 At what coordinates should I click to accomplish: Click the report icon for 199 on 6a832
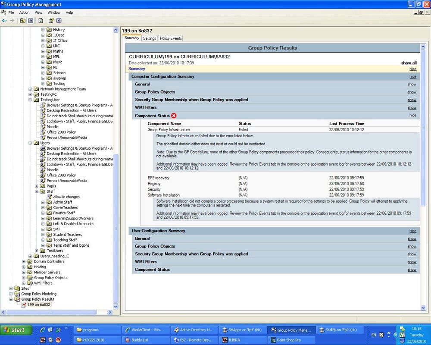click(x=24, y=304)
